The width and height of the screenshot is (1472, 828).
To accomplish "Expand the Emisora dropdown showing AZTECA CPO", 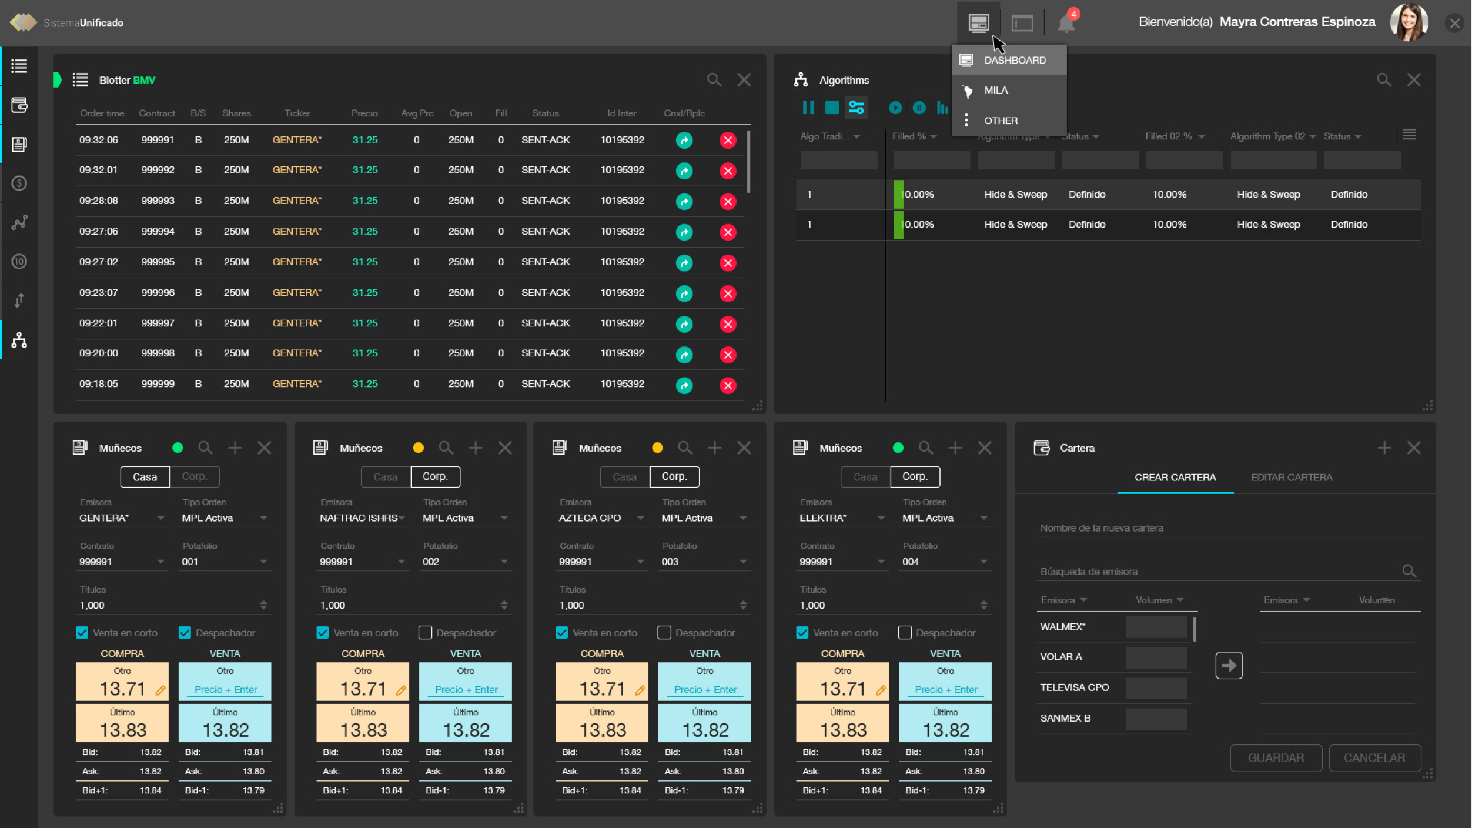I will (x=640, y=518).
